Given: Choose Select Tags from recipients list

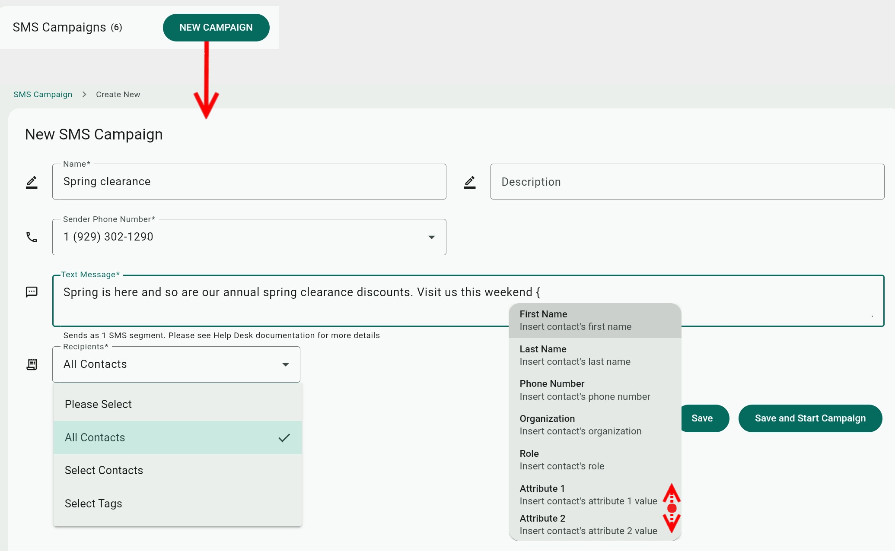Looking at the screenshot, I should click(x=93, y=503).
